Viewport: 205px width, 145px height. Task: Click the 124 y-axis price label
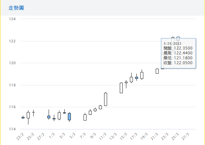[x=12, y=19]
